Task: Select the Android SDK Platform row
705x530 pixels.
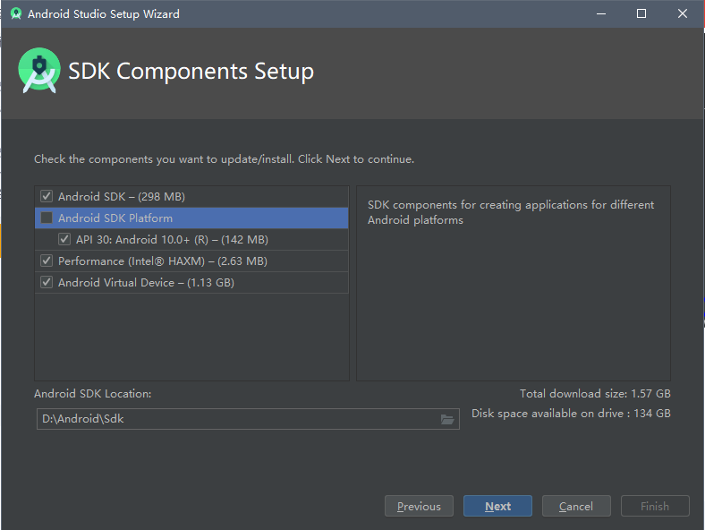Action: click(191, 218)
